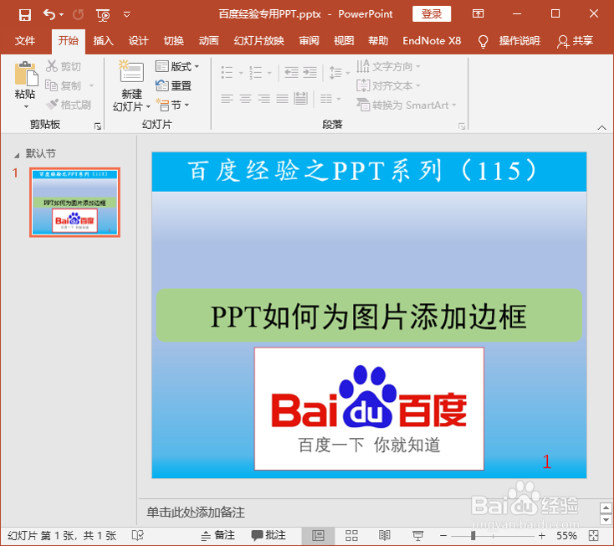The image size is (614, 546).
Task: Toggle justify text alignment
Action: 282,98
